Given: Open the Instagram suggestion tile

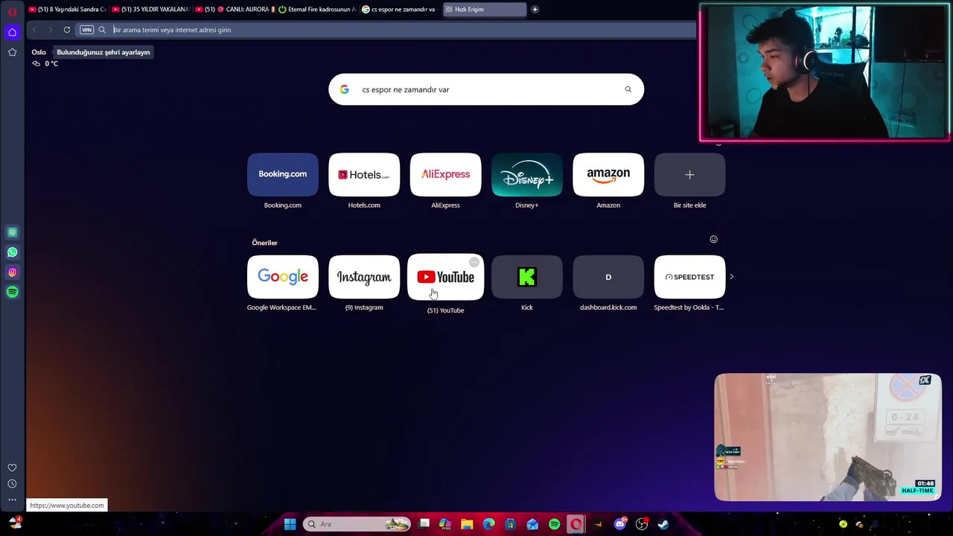Looking at the screenshot, I should click(x=364, y=277).
